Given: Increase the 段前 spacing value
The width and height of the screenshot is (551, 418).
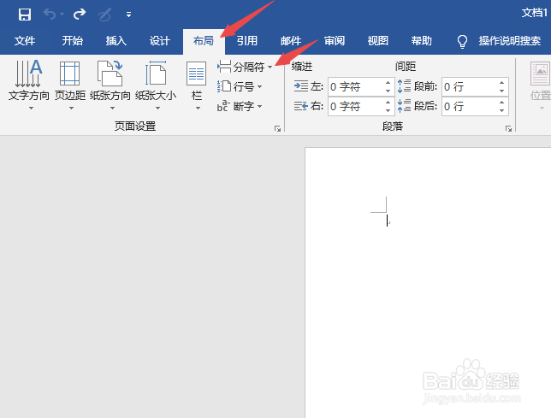Looking at the screenshot, I should (x=501, y=83).
